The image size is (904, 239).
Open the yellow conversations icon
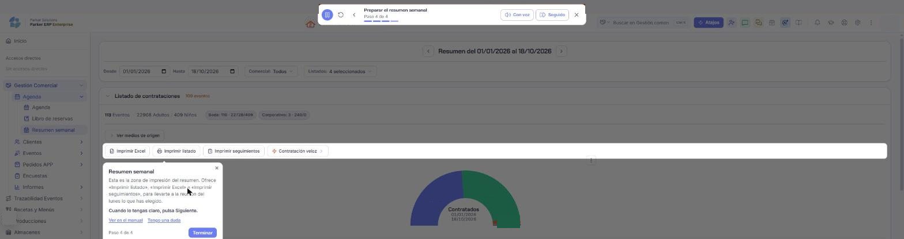[x=758, y=22]
